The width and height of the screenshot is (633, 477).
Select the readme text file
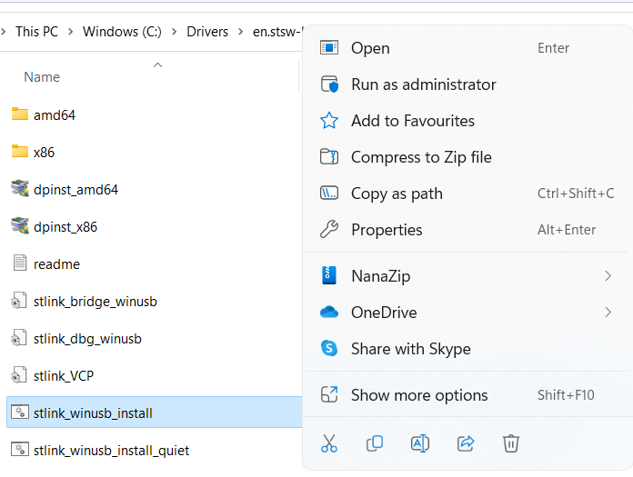[x=56, y=264]
